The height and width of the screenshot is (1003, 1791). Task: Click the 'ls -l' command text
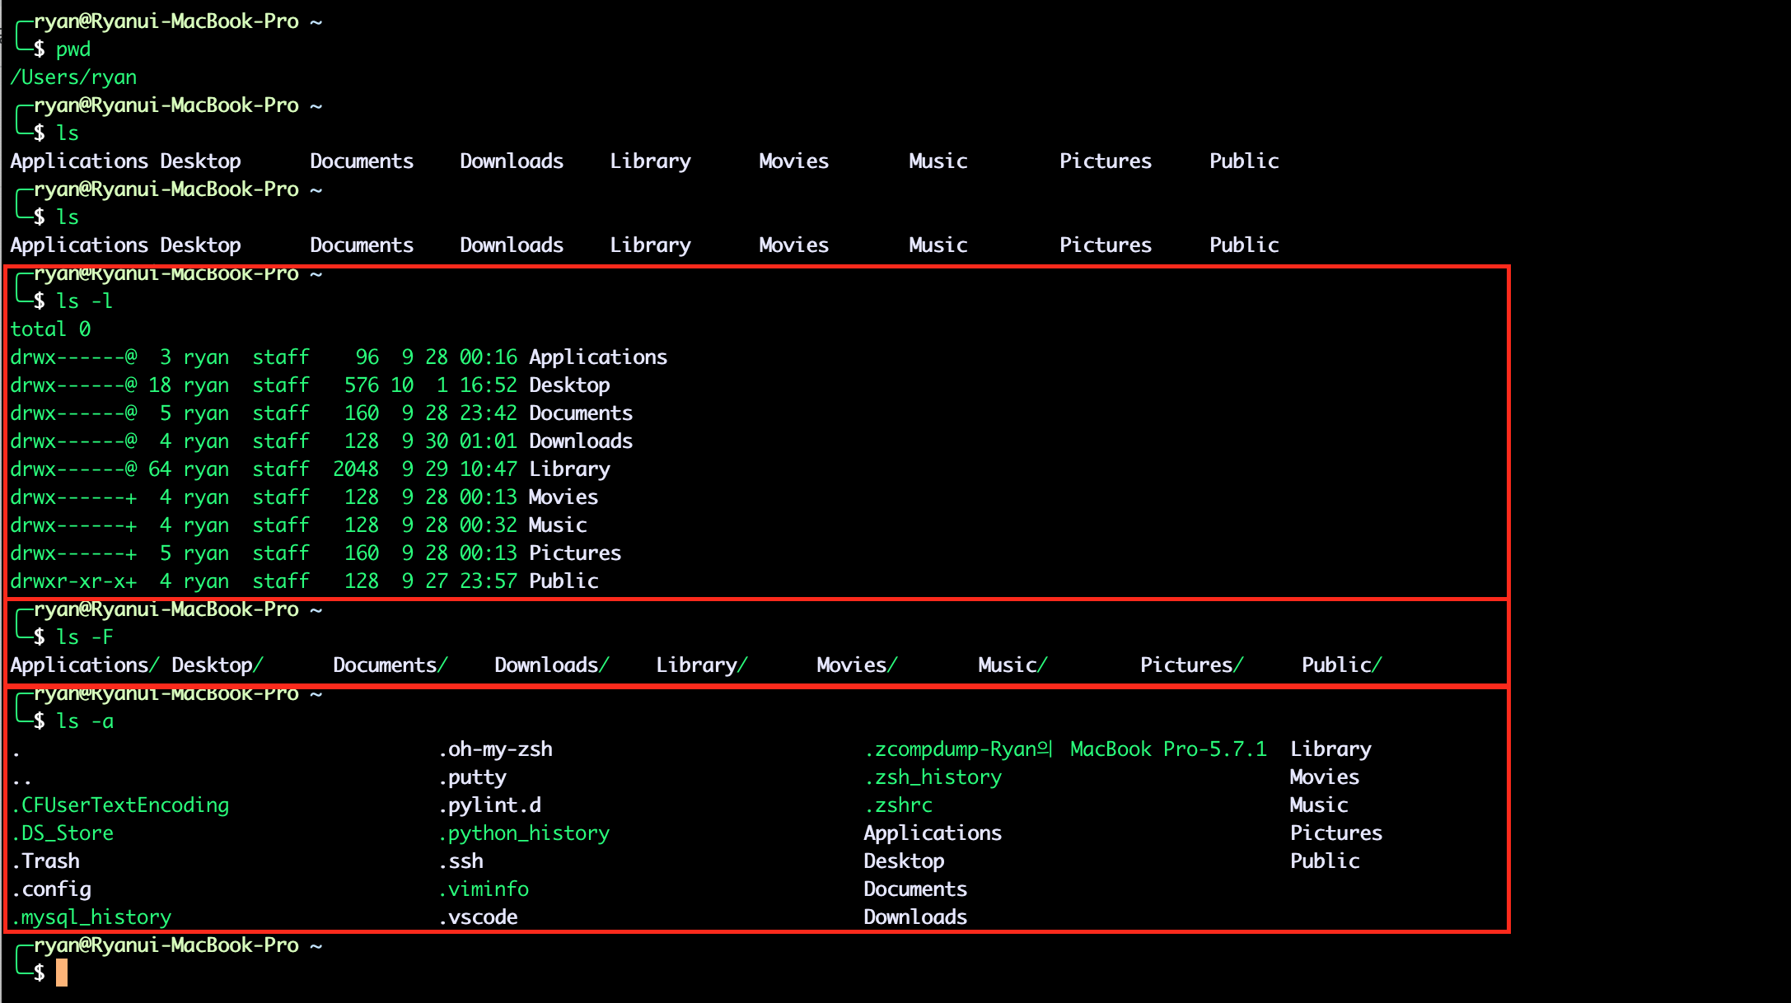[x=84, y=301]
